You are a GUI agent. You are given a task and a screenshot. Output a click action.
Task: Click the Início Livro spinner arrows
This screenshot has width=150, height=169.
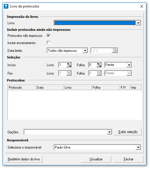click(x=69, y=65)
